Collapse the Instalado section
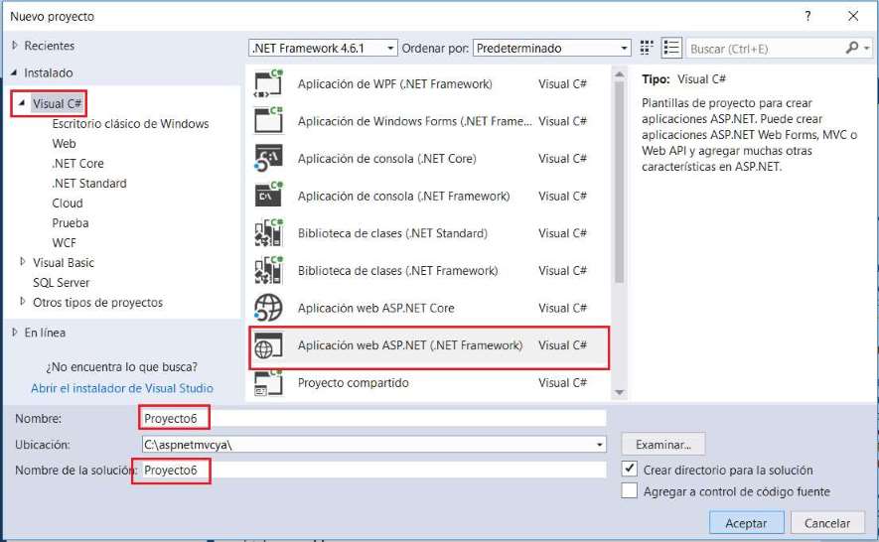Screen dimensions: 879x542 [x=15, y=72]
